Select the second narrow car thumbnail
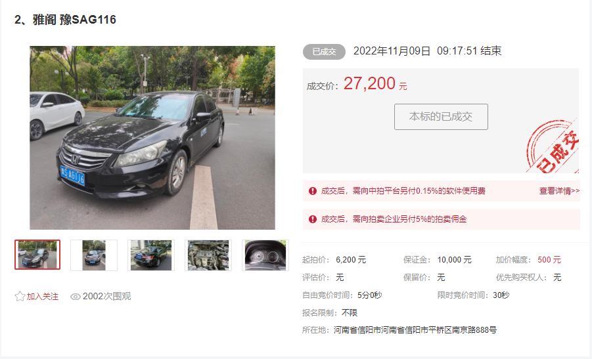 point(94,255)
